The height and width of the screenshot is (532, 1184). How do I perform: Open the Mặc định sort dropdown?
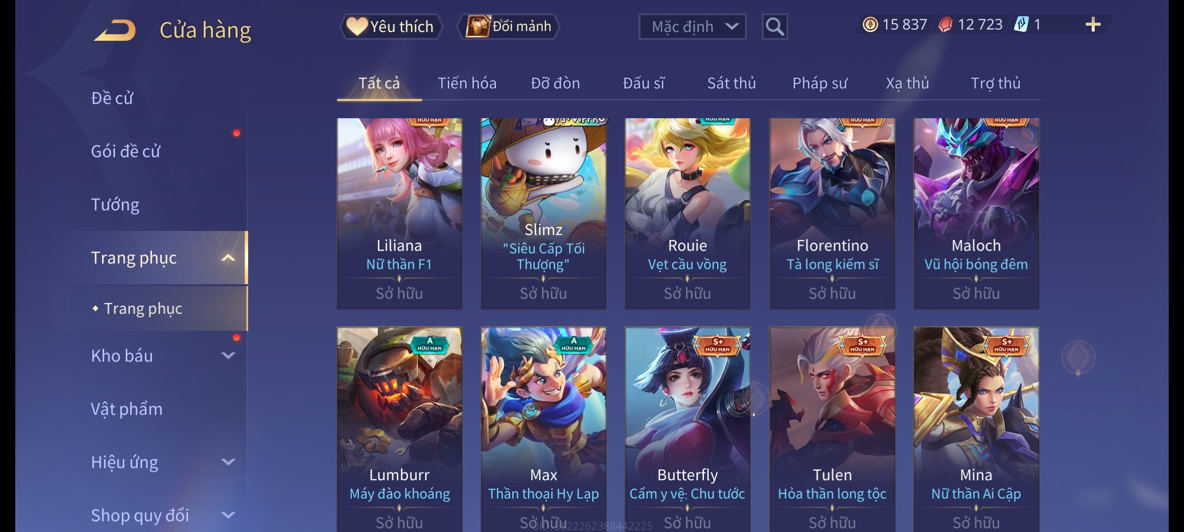[x=692, y=27]
